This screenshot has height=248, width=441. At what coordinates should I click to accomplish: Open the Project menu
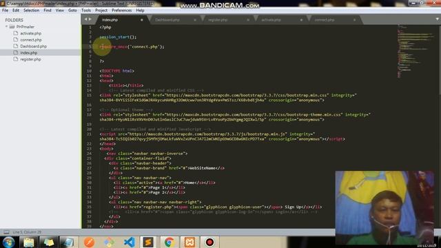click(101, 10)
